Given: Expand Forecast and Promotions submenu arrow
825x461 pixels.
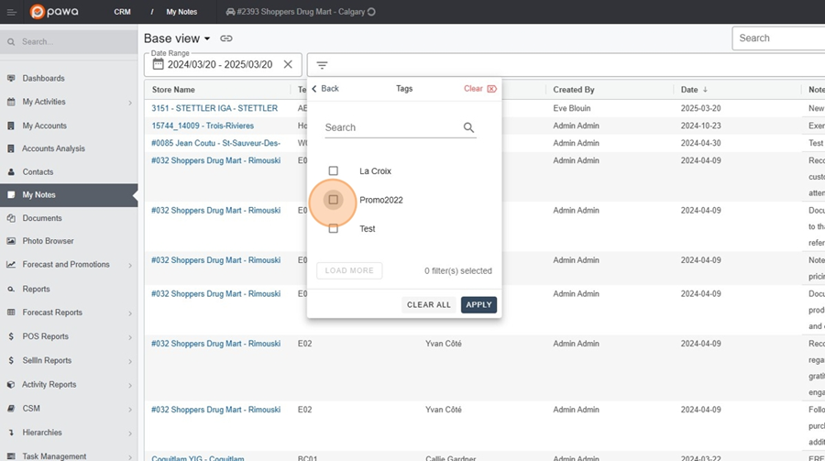Looking at the screenshot, I should (x=130, y=265).
